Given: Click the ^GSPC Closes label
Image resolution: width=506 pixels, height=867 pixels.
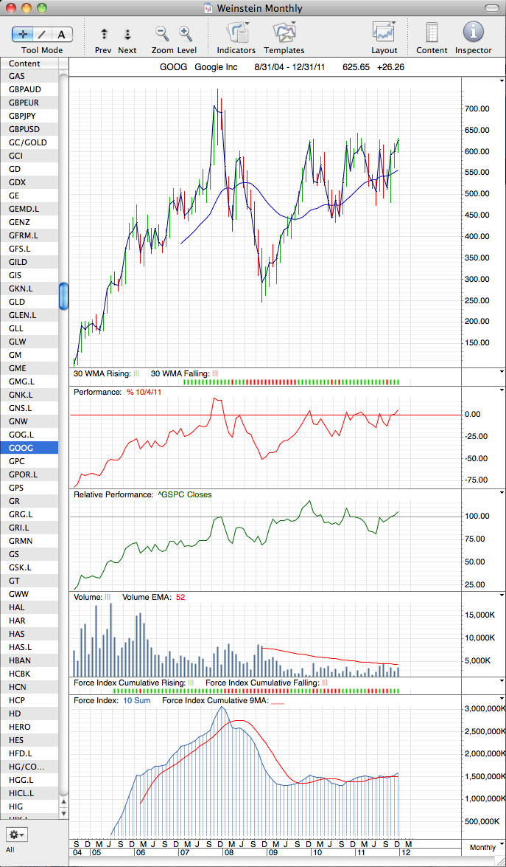Looking at the screenshot, I should pyautogui.click(x=185, y=494).
